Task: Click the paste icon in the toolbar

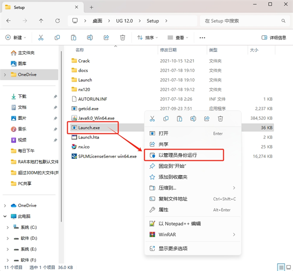Action: (x=74, y=38)
